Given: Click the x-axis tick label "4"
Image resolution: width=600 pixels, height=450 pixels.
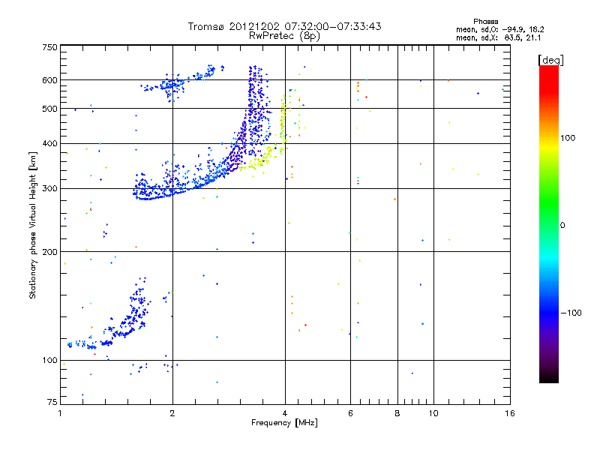Looking at the screenshot, I should 285,413.
